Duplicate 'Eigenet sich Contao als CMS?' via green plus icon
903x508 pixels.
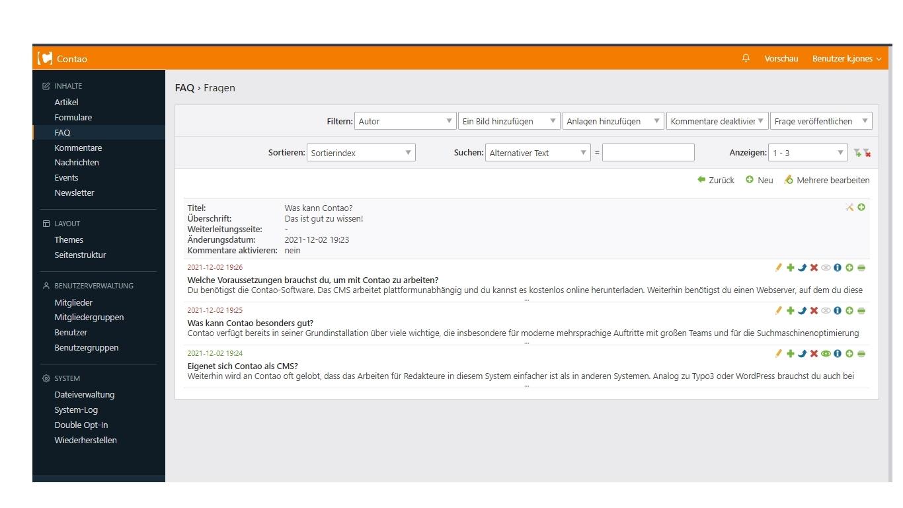[791, 353]
